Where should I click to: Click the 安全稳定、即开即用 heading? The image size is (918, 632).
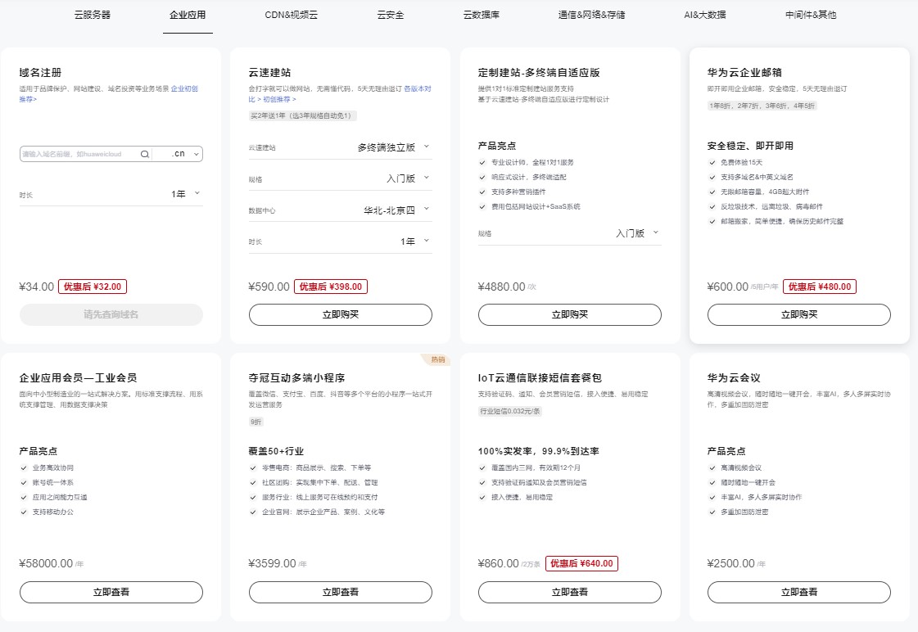[x=751, y=146]
